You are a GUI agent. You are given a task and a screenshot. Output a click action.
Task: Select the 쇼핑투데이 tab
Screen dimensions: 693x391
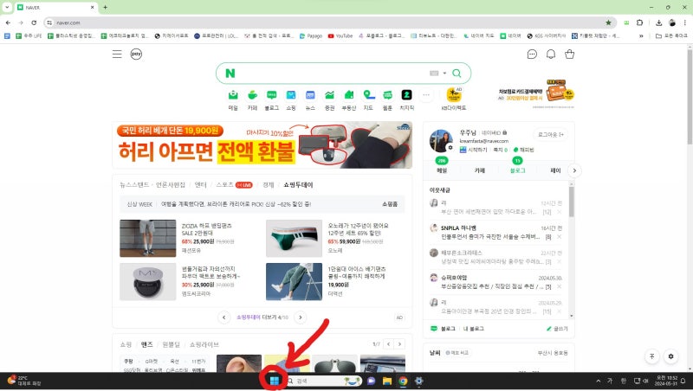(298, 185)
